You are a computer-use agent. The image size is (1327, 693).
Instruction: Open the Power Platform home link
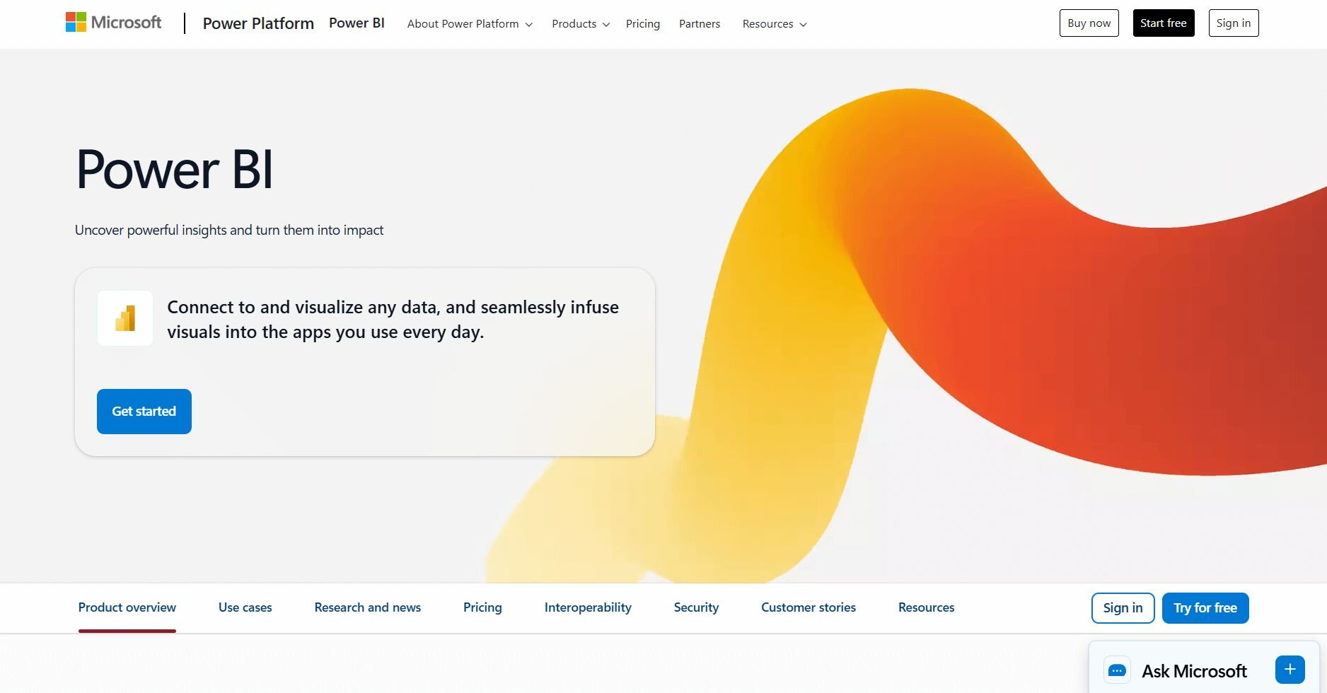[x=258, y=23]
